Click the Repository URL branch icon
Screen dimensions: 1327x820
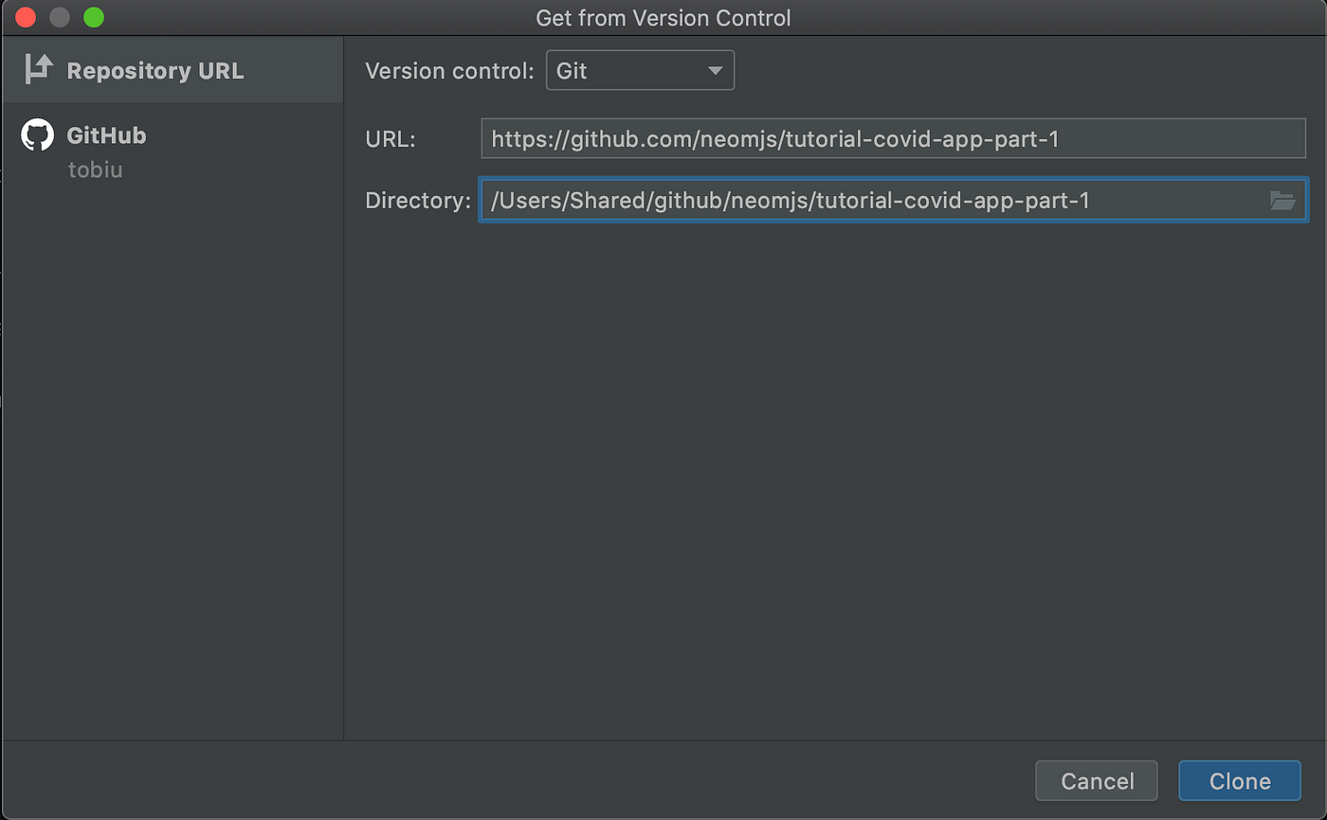coord(36,69)
